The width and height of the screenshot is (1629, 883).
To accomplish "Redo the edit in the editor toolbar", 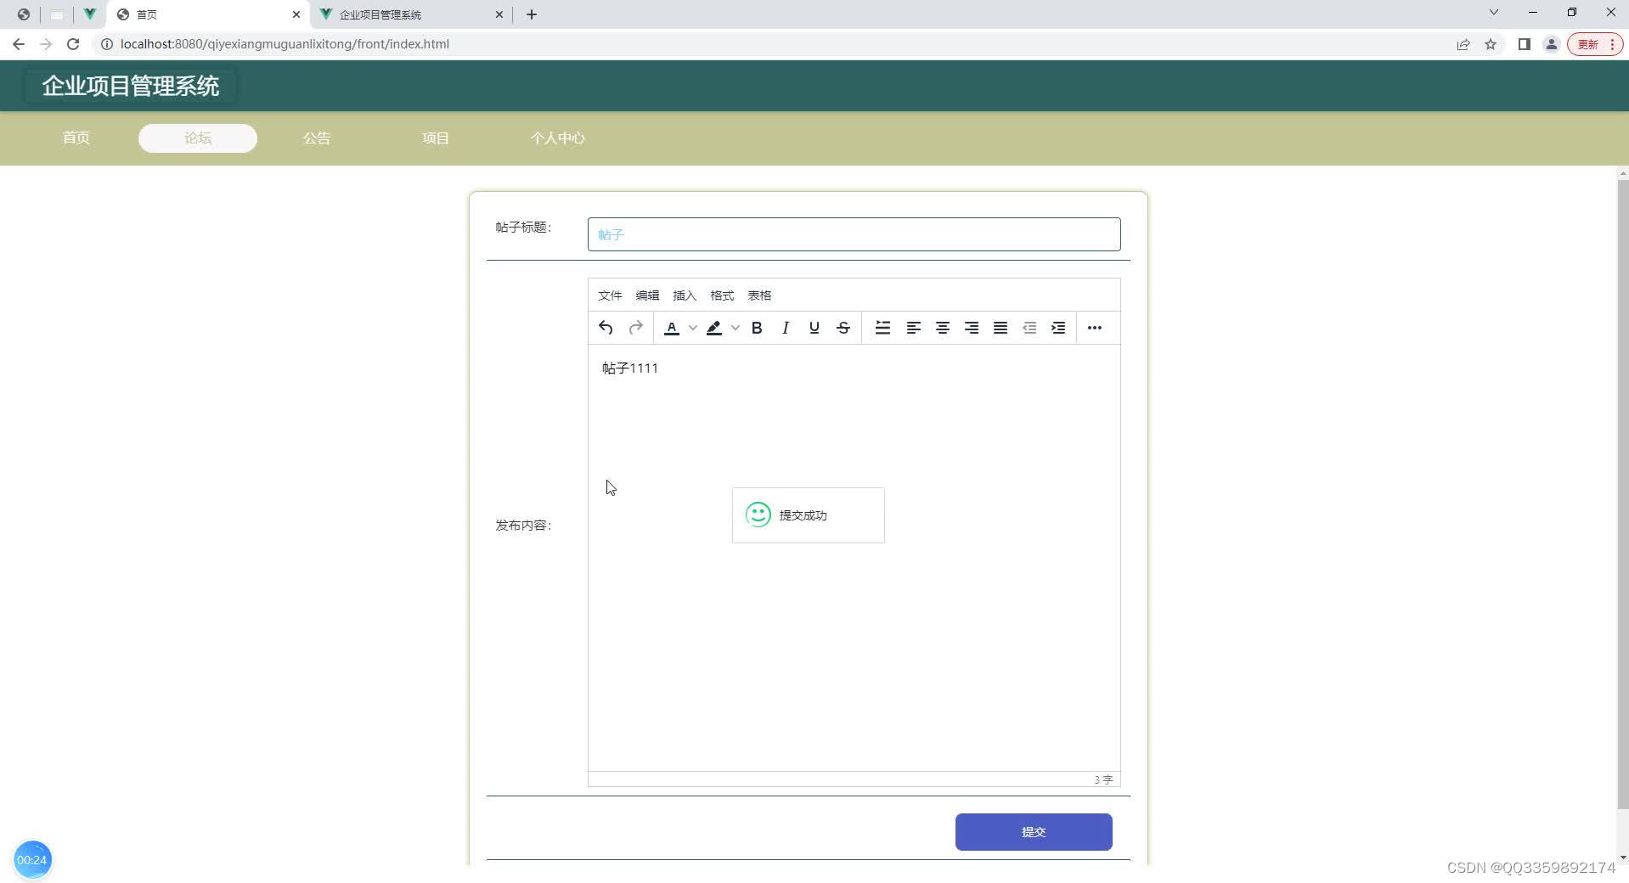I will 635,328.
